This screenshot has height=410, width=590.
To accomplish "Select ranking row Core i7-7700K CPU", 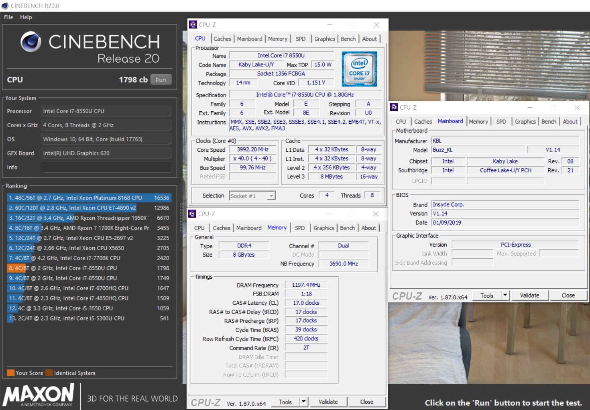I will point(89,258).
